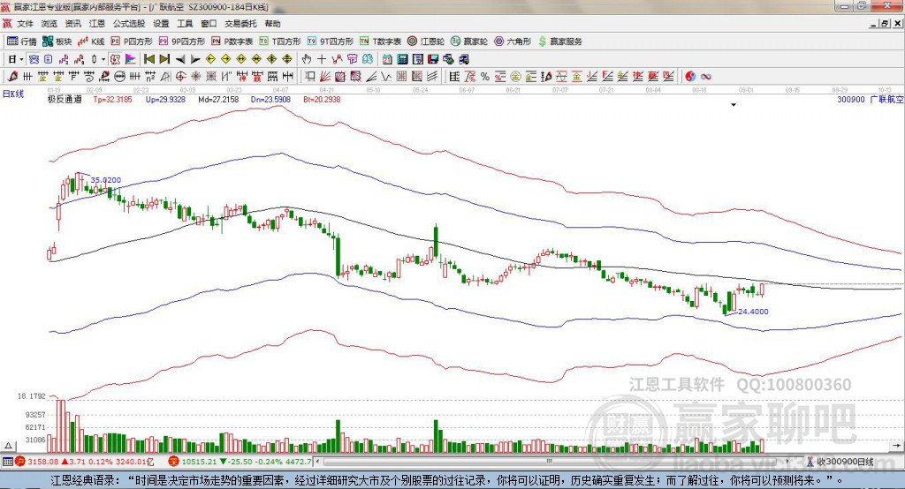Open the 9T四方形 tool
905x489 pixels.
pyautogui.click(x=331, y=41)
